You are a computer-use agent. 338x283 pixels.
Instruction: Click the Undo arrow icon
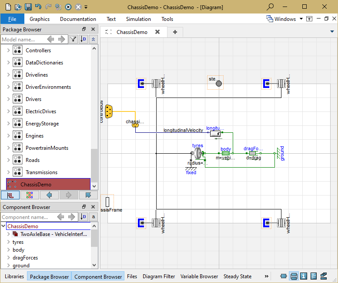[38, 7]
